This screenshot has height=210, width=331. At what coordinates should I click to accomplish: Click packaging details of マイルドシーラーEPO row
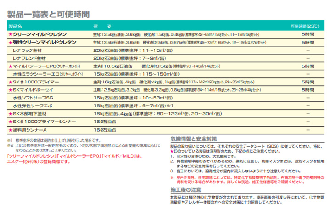[x=157, y=66]
